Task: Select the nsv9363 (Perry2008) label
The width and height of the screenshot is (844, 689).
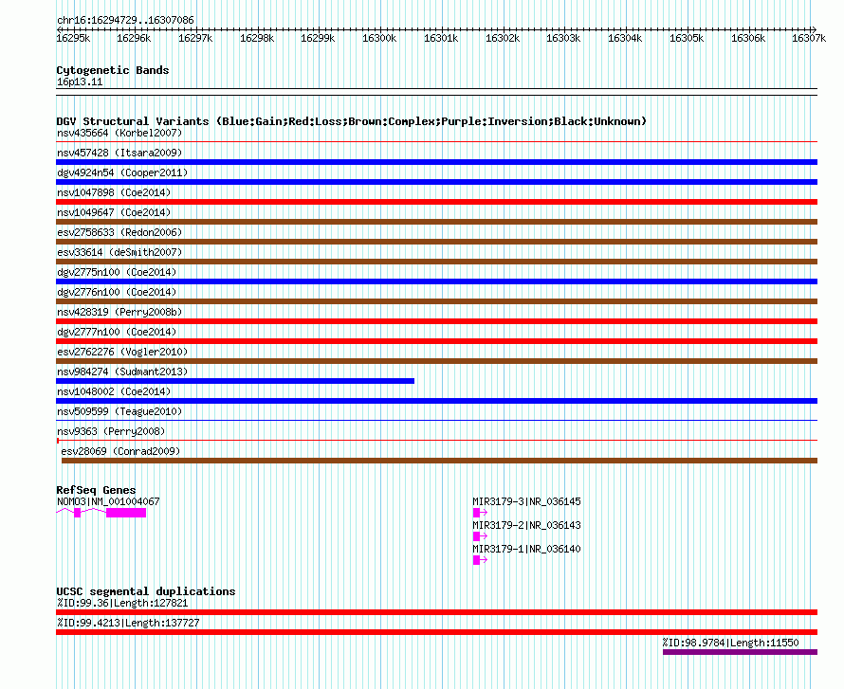Action: coord(111,431)
